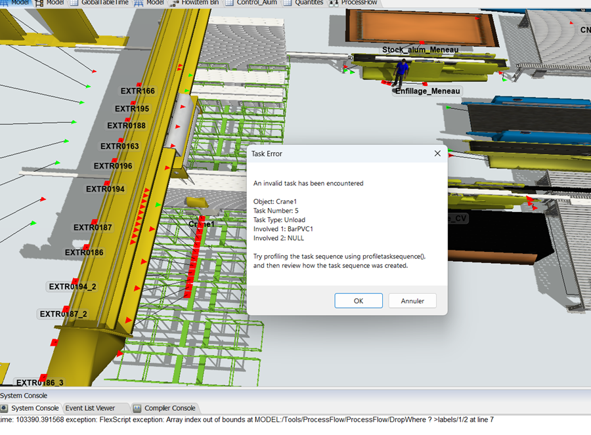Select the Stock_alum_Meneau object label

[x=420, y=49]
